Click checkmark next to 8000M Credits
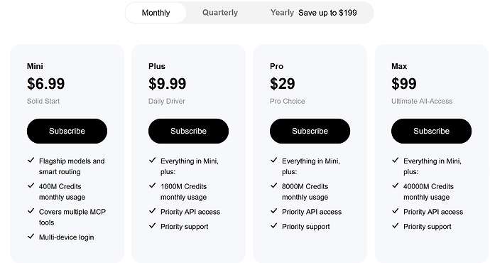This screenshot has width=490, height=263. point(274,186)
